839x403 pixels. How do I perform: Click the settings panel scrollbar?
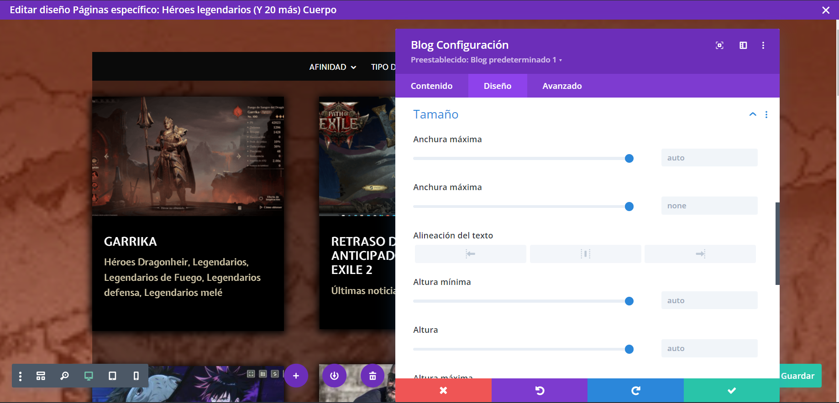(x=777, y=244)
